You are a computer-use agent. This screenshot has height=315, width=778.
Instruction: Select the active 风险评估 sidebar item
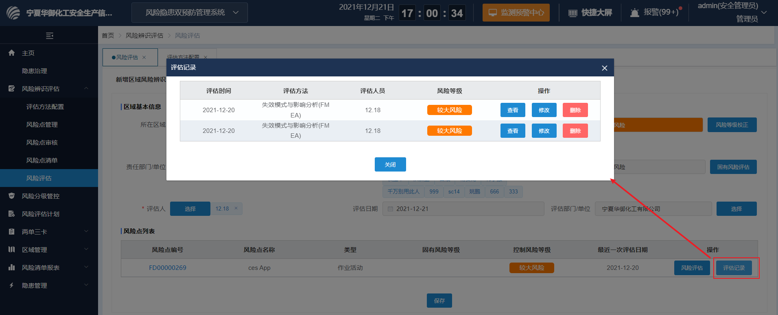(49, 178)
